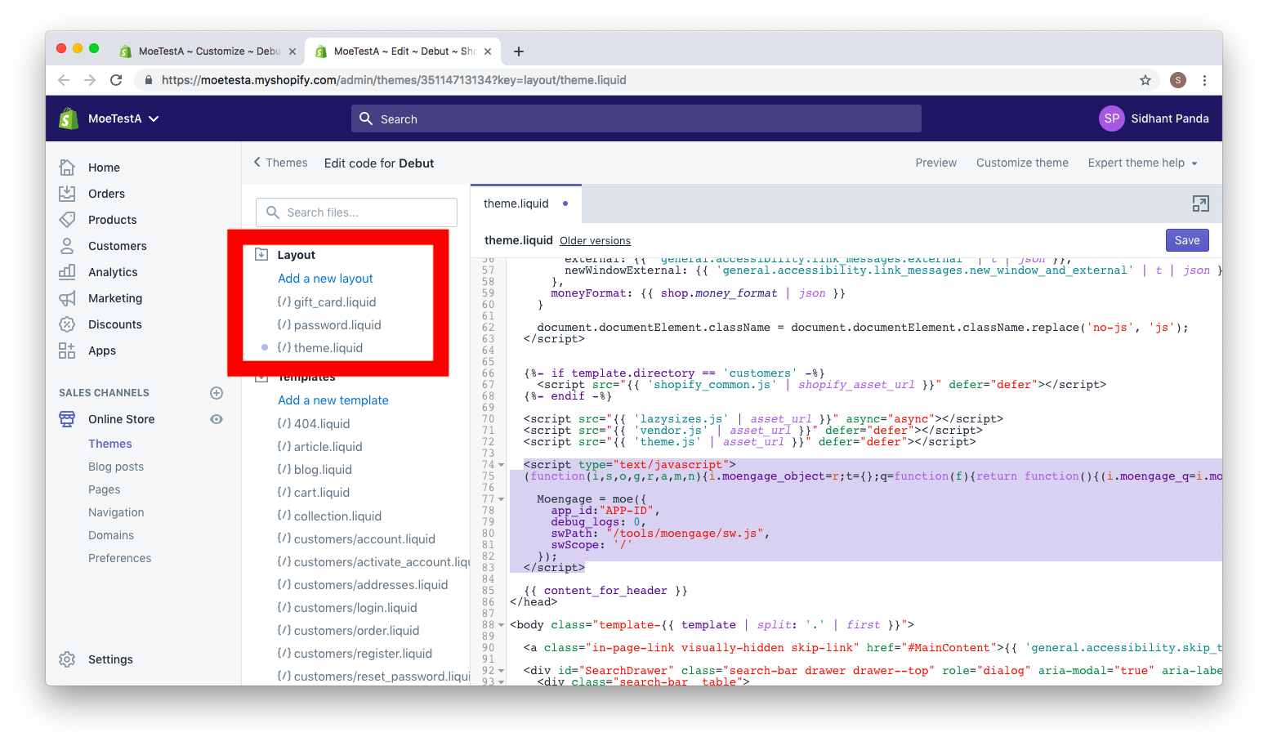This screenshot has width=1268, height=746.
Task: Open Themes in Online Store submenu
Action: 109,444
